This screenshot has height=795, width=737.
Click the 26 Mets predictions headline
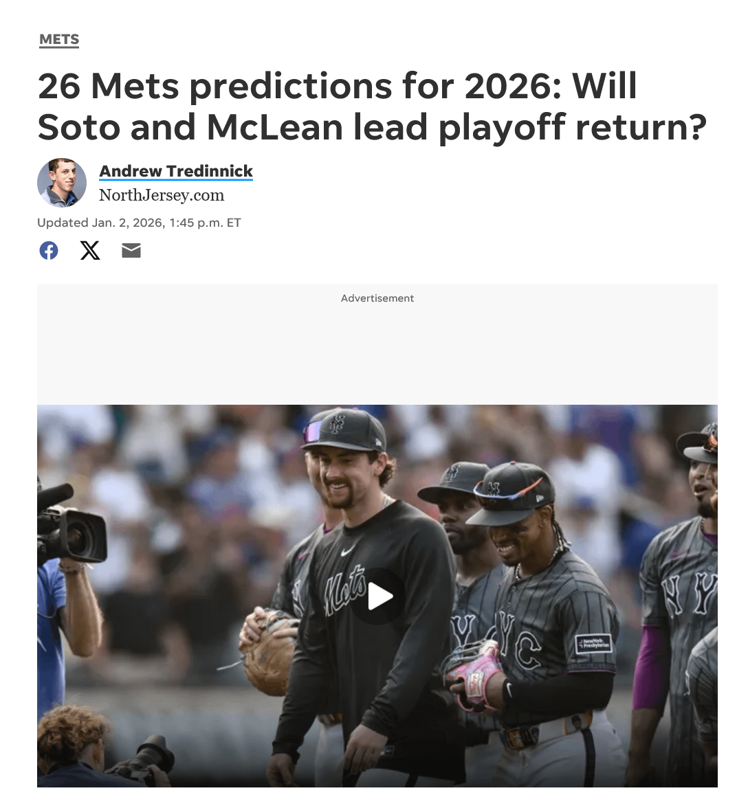(372, 107)
